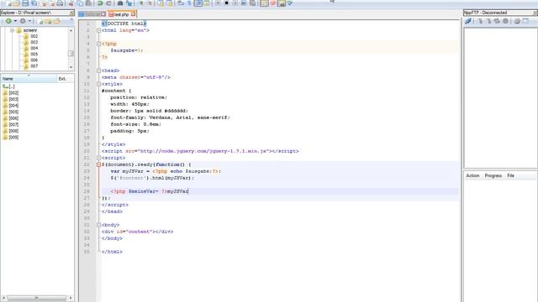Select folder 007 in Explorer tree
The image size is (538, 302).
[x=34, y=66]
